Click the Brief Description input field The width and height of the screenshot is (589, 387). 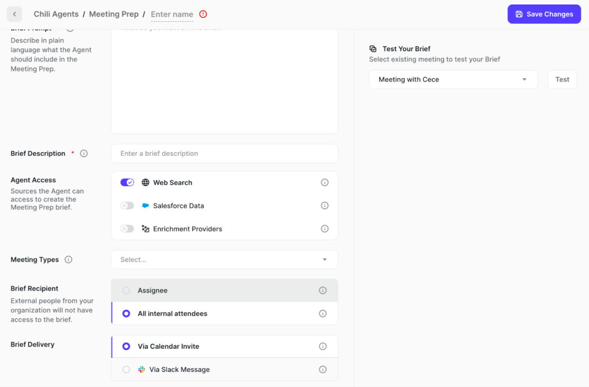tap(224, 154)
